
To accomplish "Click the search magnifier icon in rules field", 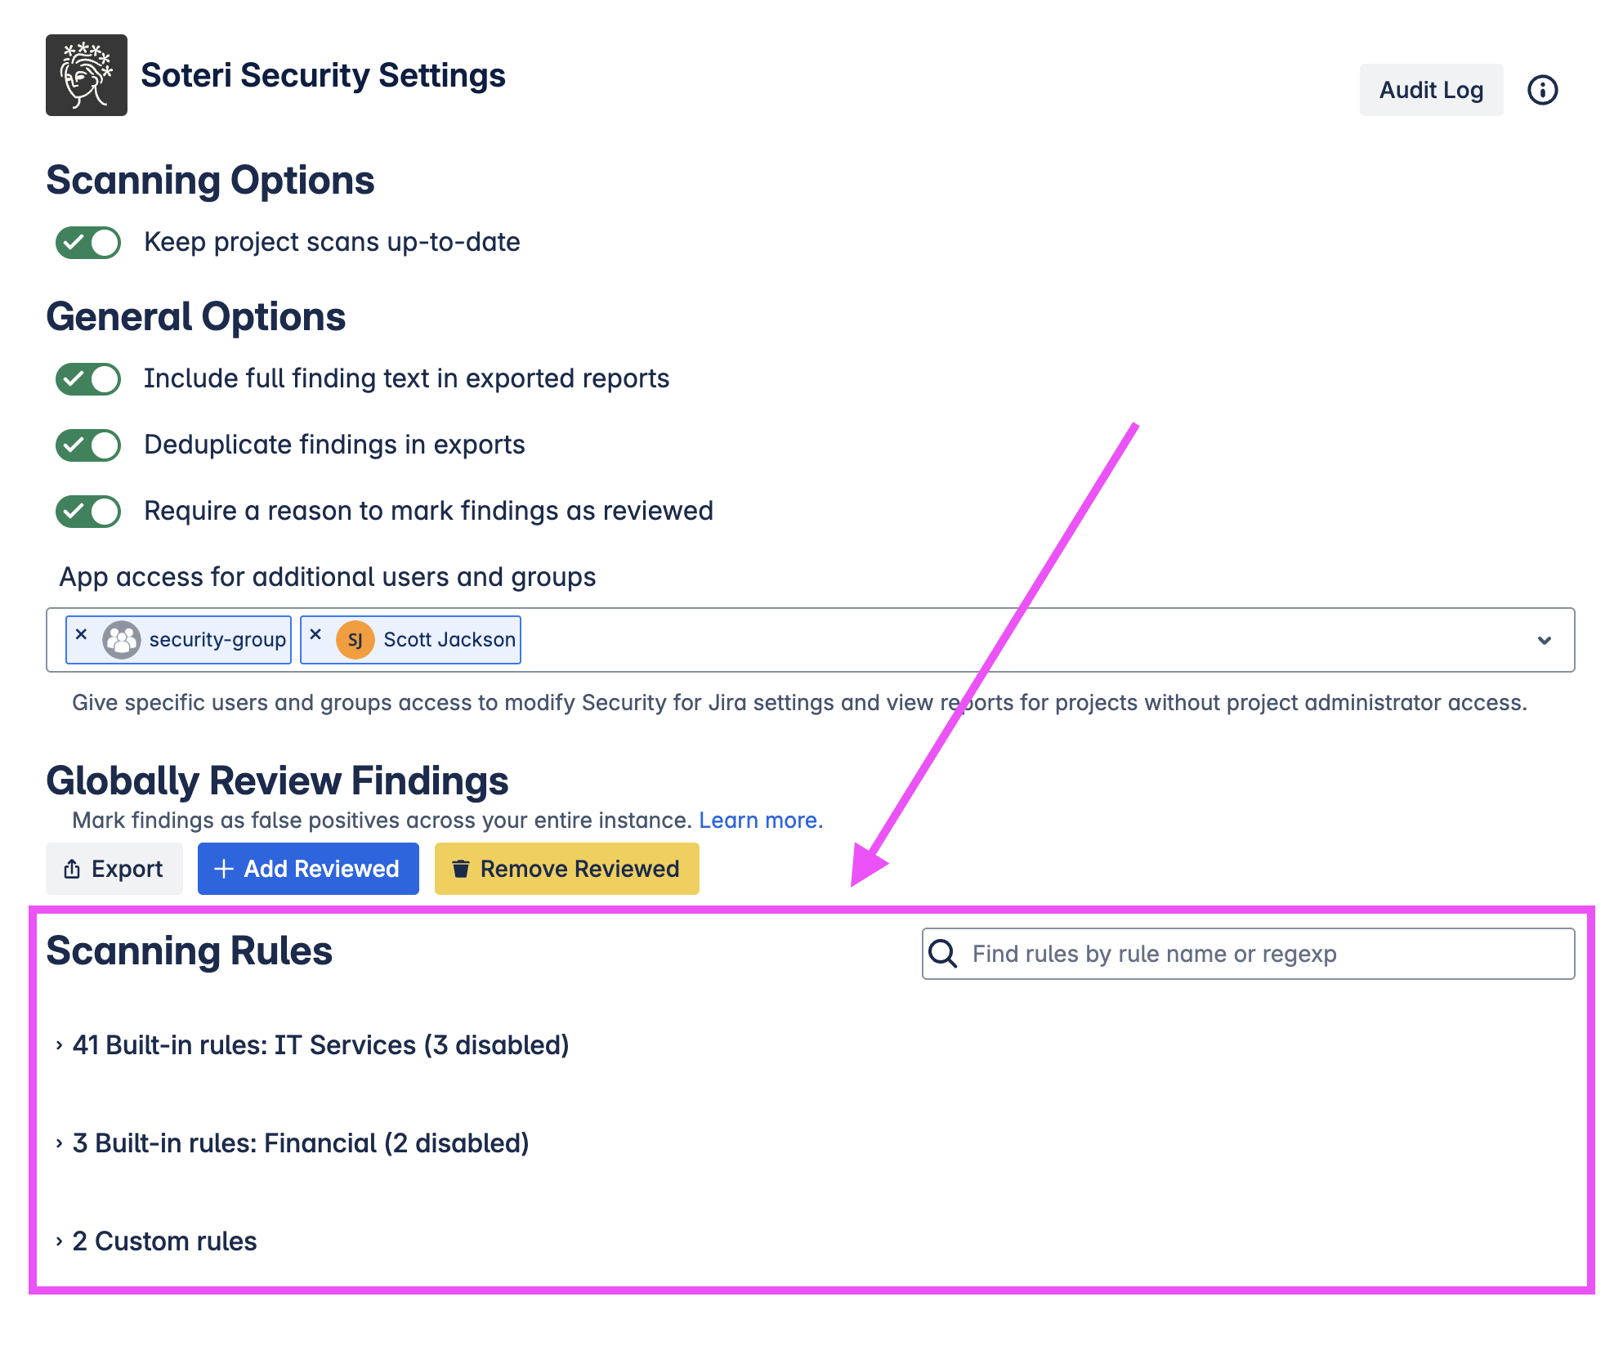I will click(943, 954).
